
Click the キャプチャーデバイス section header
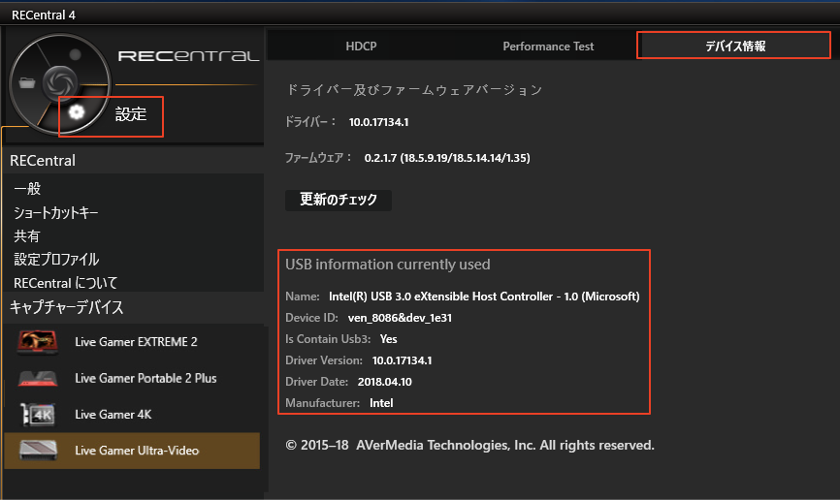pos(66,307)
